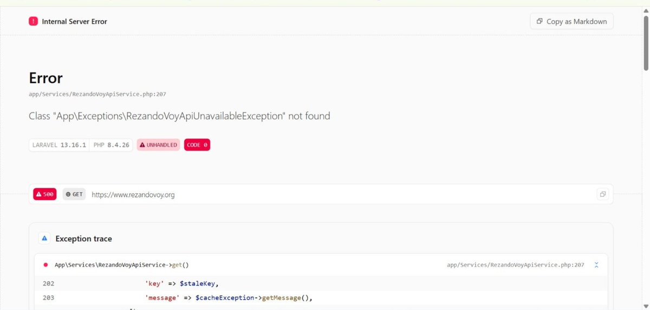Click the large Error heading
Image resolution: width=650 pixels, height=310 pixels.
point(46,77)
